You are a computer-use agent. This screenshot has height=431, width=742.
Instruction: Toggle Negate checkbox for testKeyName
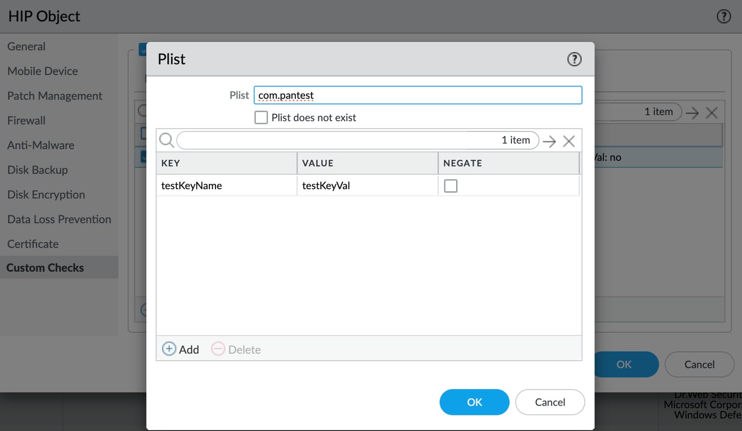(450, 186)
